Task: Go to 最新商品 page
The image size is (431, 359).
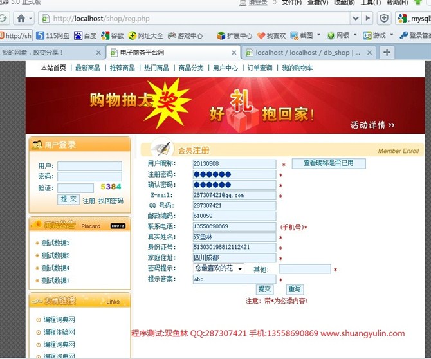Action: [x=88, y=68]
